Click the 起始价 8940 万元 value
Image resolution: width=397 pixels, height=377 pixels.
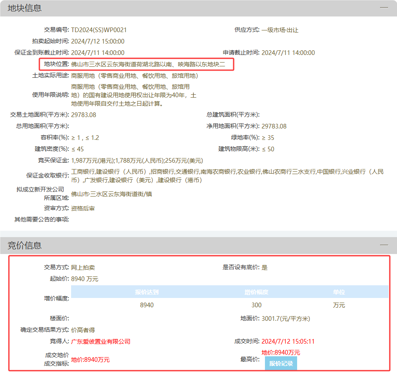[x=85, y=279]
